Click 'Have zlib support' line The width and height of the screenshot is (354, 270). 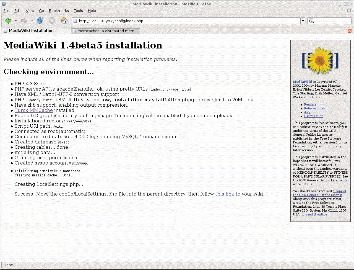(x=72, y=105)
